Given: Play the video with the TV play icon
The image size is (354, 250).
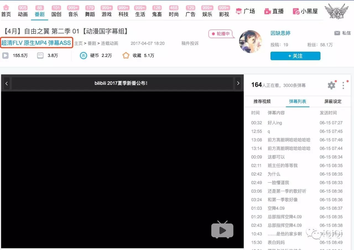Looking at the screenshot, I should click(x=222, y=230).
